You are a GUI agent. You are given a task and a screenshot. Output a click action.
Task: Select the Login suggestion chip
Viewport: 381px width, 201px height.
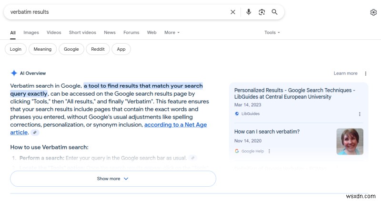point(16,49)
